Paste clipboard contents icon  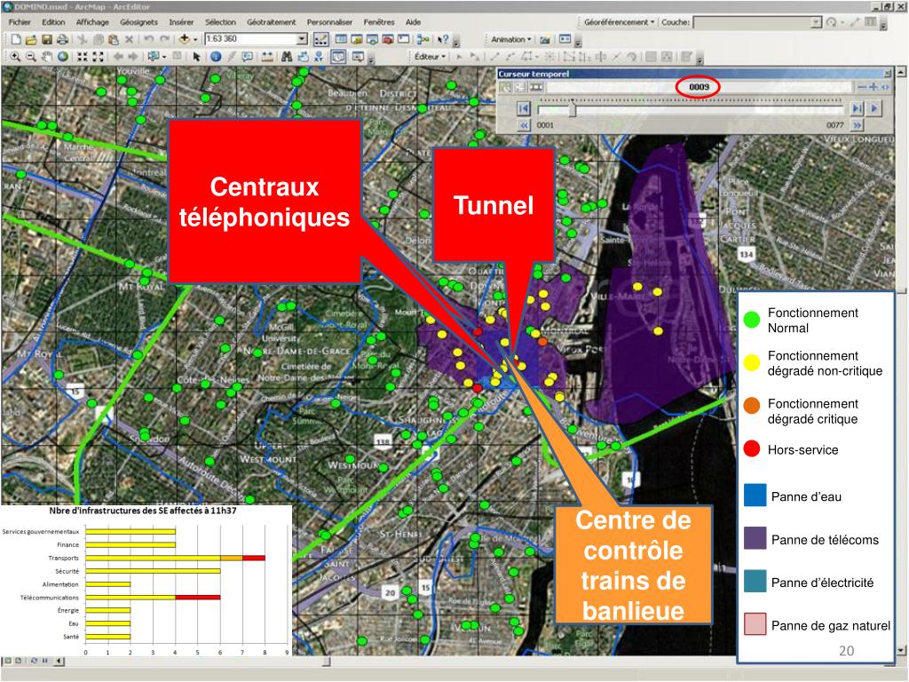[114, 39]
